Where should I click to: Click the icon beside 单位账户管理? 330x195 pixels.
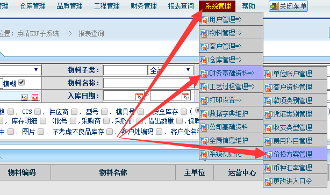(268, 74)
